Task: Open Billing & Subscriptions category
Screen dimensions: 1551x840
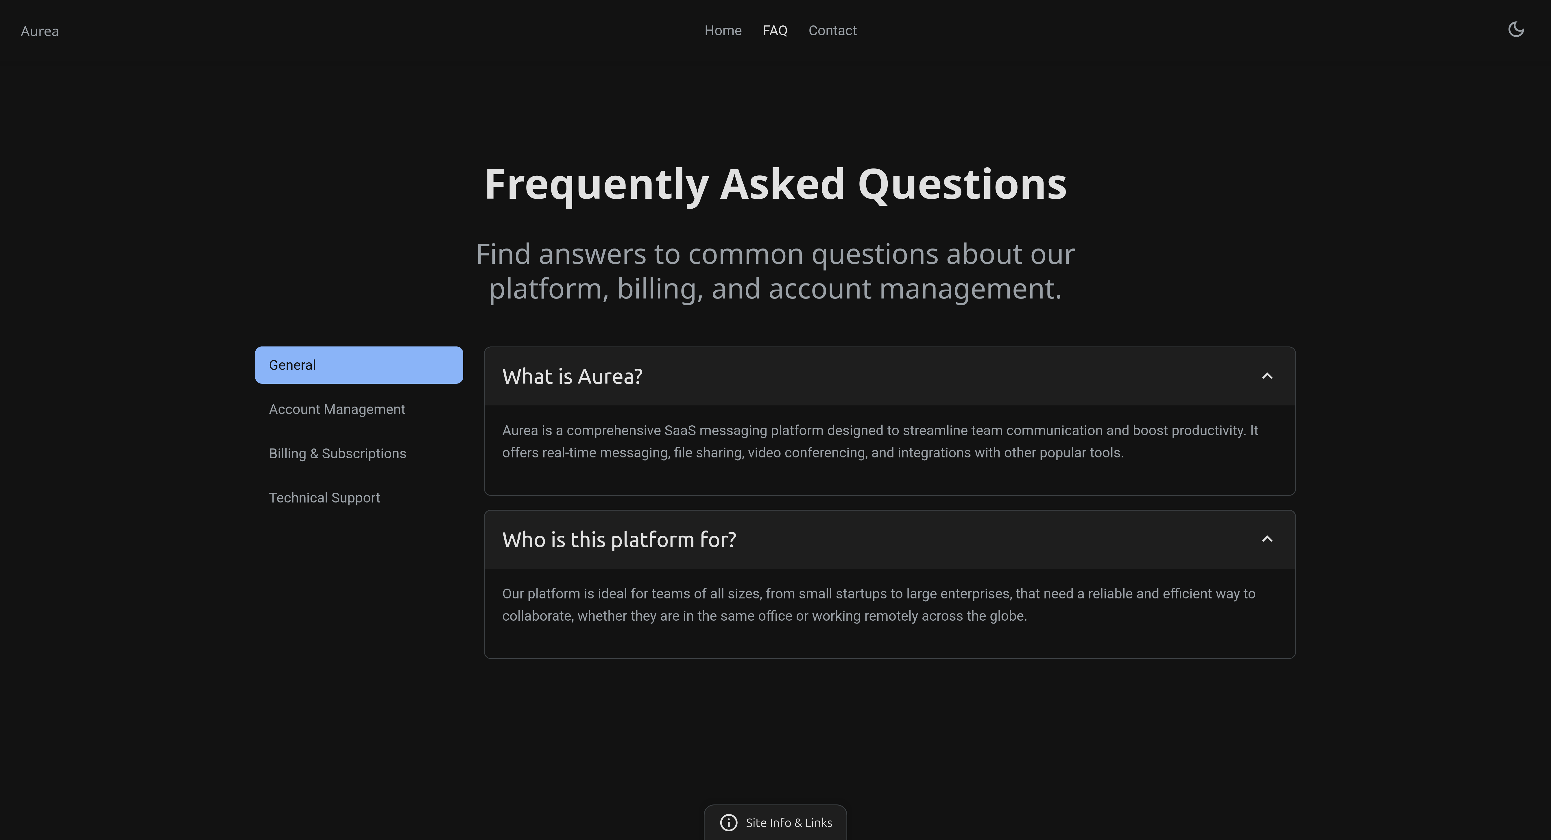Action: tap(337, 454)
